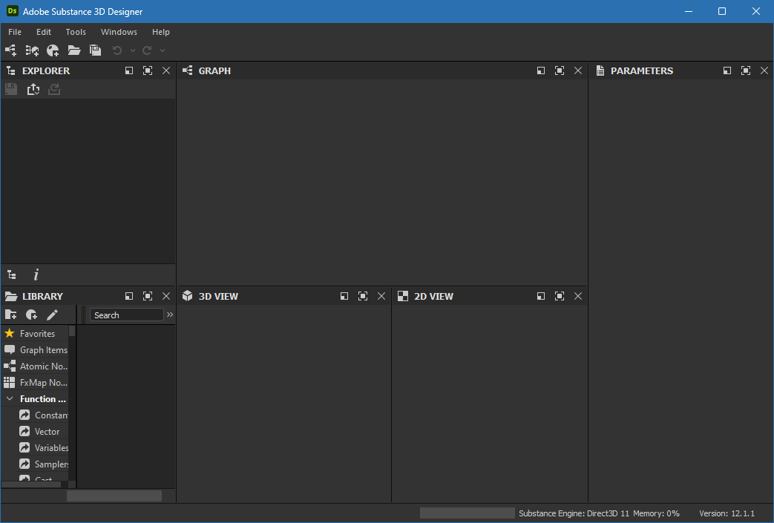The height and width of the screenshot is (523, 774).
Task: Undock the Library panel
Action: [x=129, y=296]
